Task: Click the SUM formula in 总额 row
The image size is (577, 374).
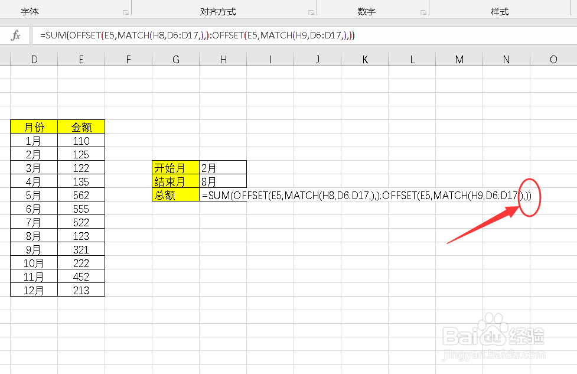Action: 367,195
